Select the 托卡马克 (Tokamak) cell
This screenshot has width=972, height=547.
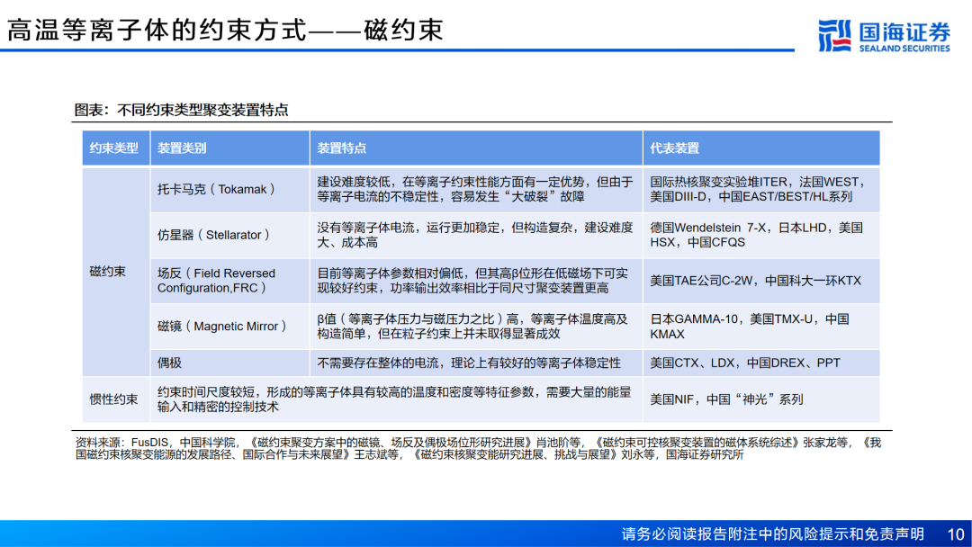(x=230, y=190)
